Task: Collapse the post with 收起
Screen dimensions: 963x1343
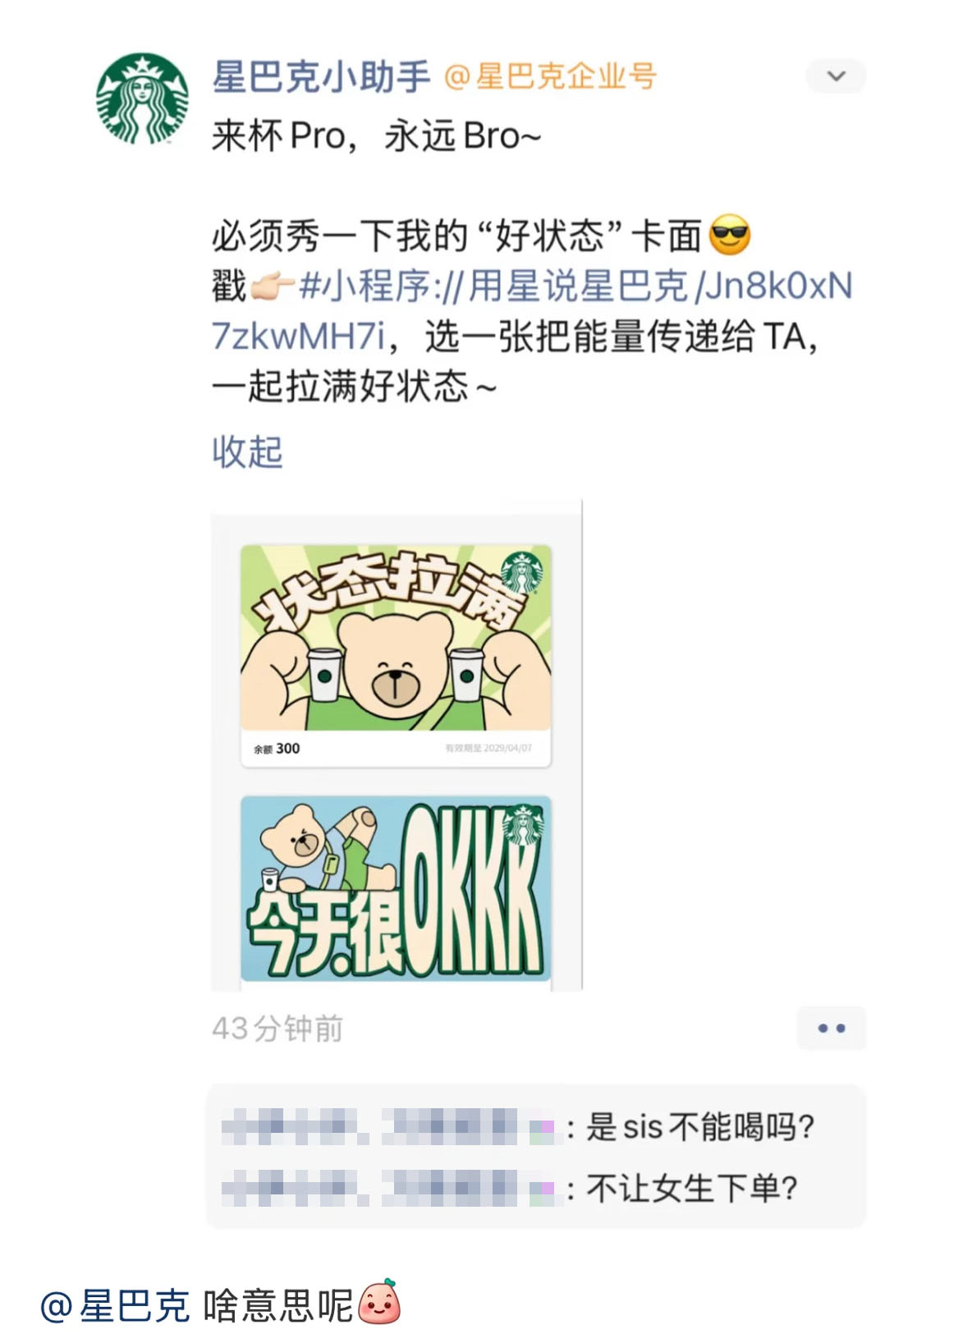Action: tap(247, 451)
